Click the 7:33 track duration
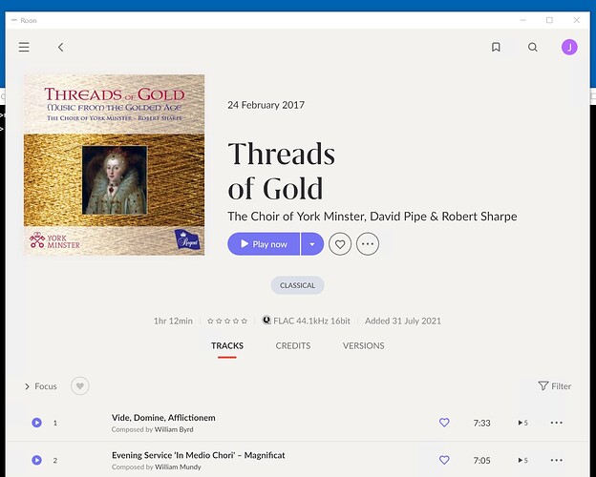 pos(481,423)
